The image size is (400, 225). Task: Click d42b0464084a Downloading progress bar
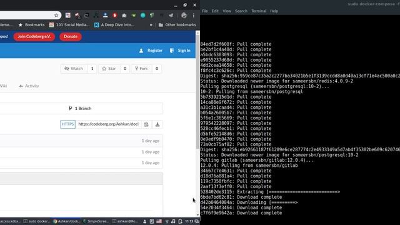283,202
